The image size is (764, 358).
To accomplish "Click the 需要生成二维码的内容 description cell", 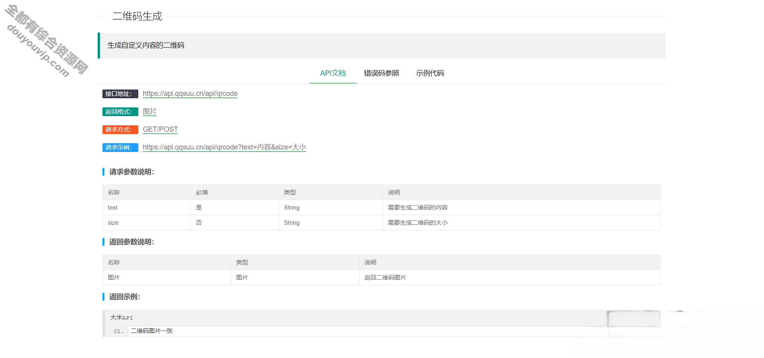I will point(521,208).
